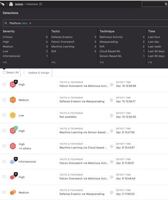
Task: Filter time to Last 90 days
Action: click(x=156, y=56)
